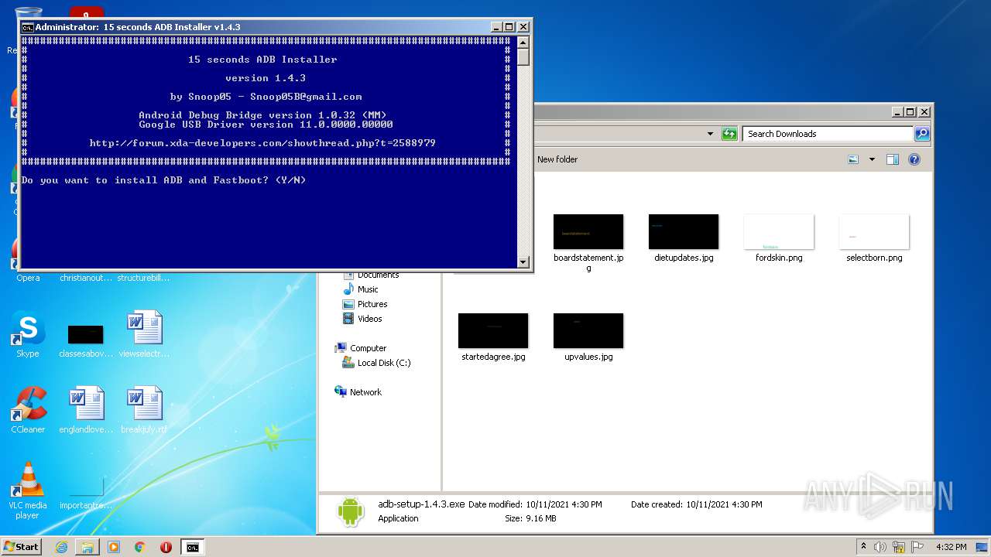Open the view options dropdown arrow
This screenshot has width=991, height=557.
[x=872, y=159]
